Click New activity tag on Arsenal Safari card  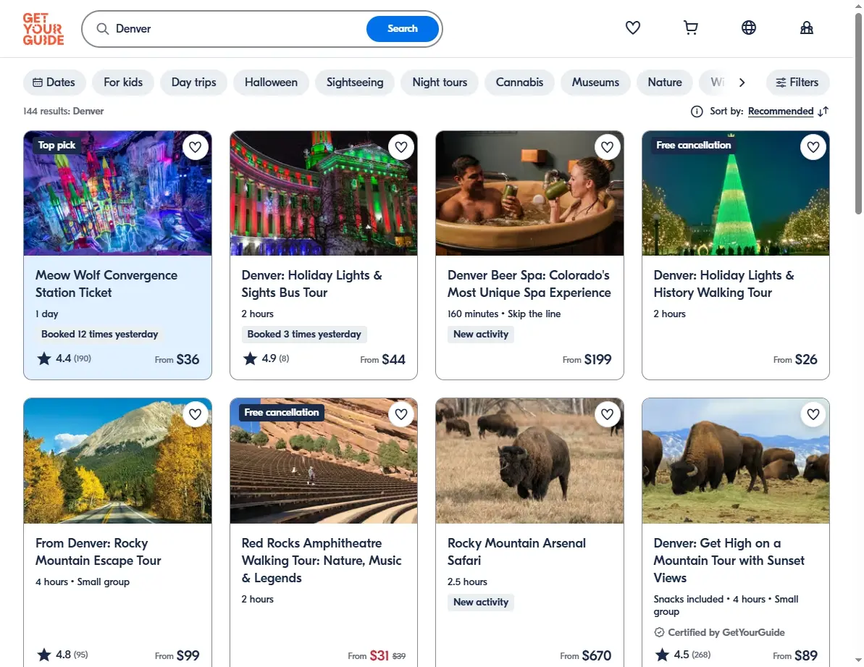(x=480, y=602)
